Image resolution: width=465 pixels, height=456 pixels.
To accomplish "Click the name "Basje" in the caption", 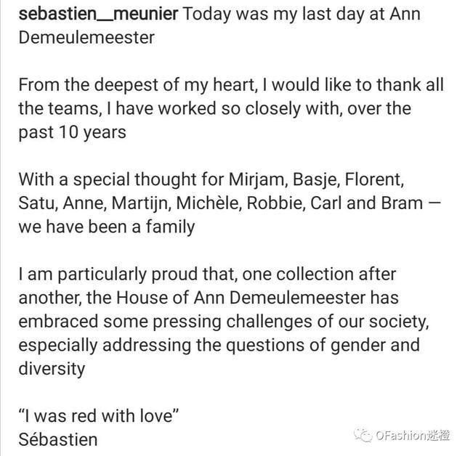I will (314, 180).
